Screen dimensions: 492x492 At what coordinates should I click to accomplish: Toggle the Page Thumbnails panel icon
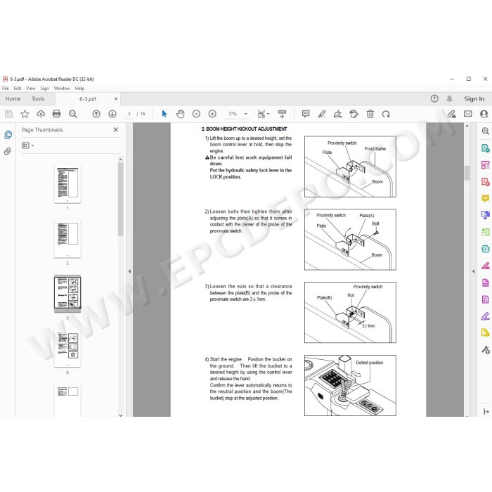(x=8, y=135)
